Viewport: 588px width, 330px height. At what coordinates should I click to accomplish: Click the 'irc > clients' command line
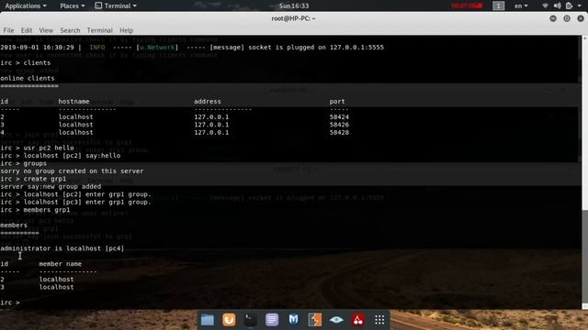click(25, 63)
